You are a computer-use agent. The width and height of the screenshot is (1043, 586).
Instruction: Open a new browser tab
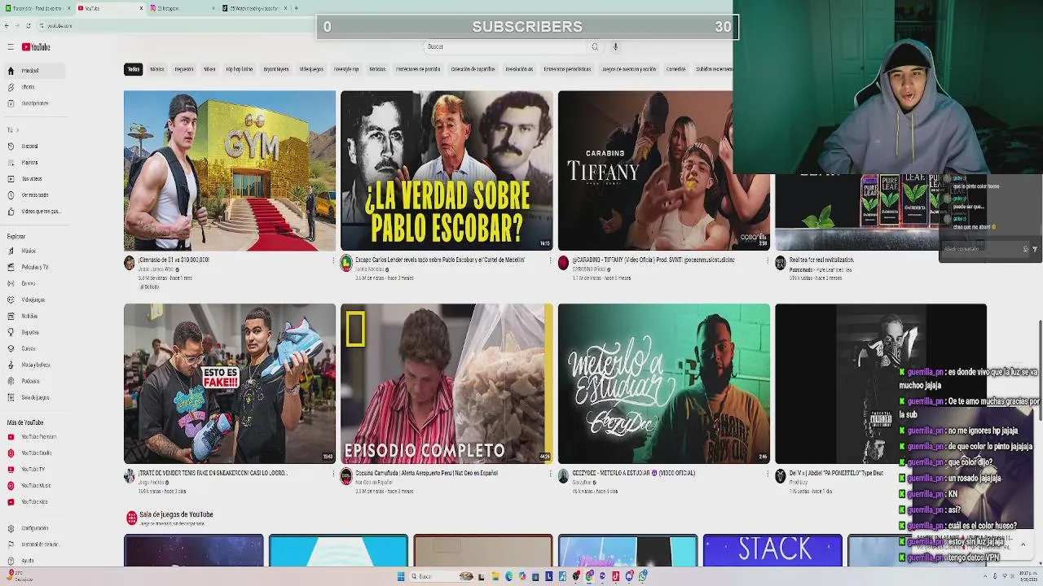(x=296, y=8)
